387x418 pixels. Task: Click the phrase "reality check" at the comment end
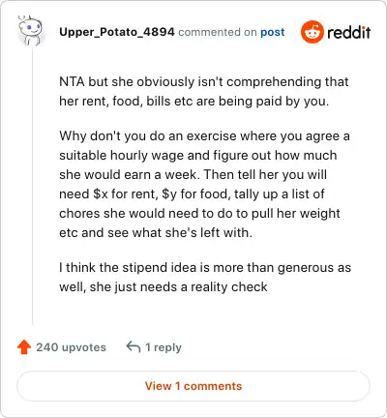click(229, 286)
